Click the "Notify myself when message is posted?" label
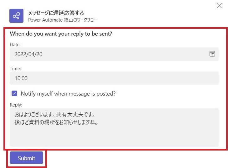228x168 pixels. tap(68, 94)
